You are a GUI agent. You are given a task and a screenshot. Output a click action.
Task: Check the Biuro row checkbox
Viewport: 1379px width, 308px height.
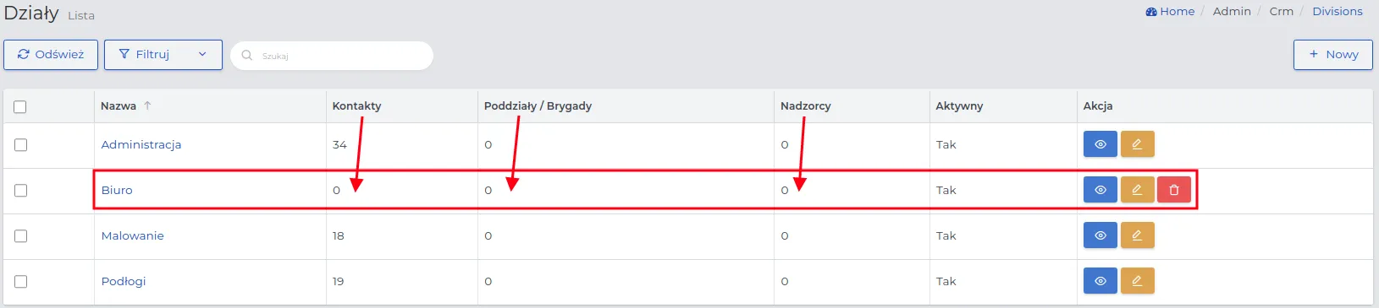20,191
